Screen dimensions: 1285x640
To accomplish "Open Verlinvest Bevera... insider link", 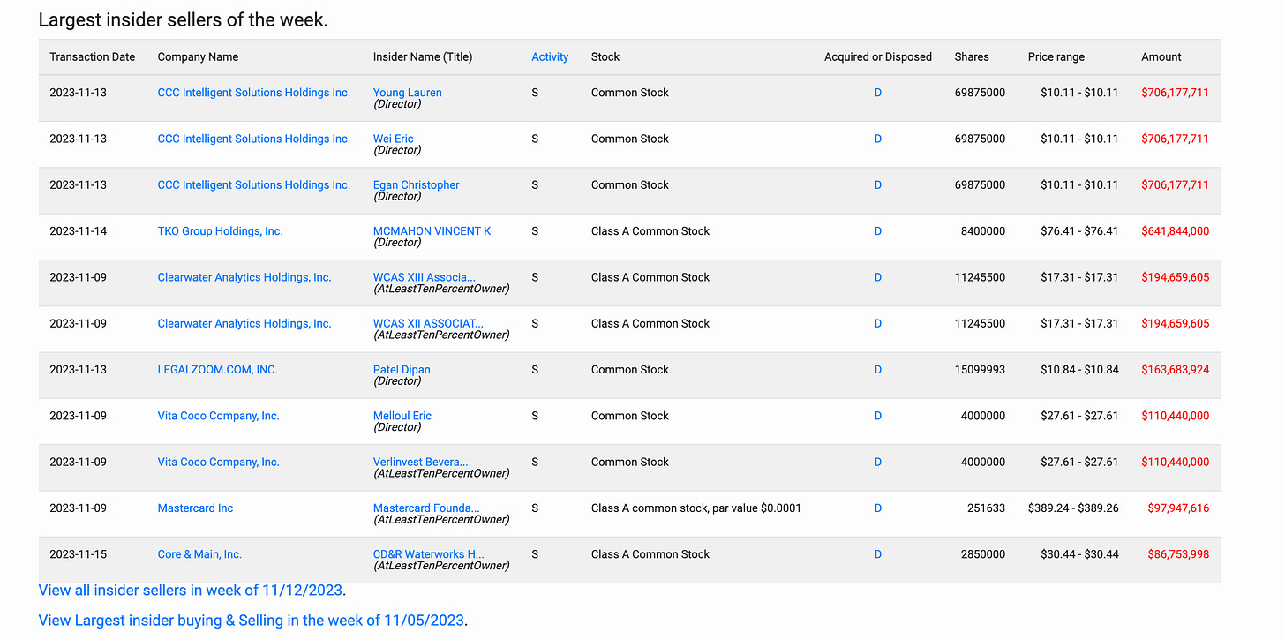I will tap(420, 462).
